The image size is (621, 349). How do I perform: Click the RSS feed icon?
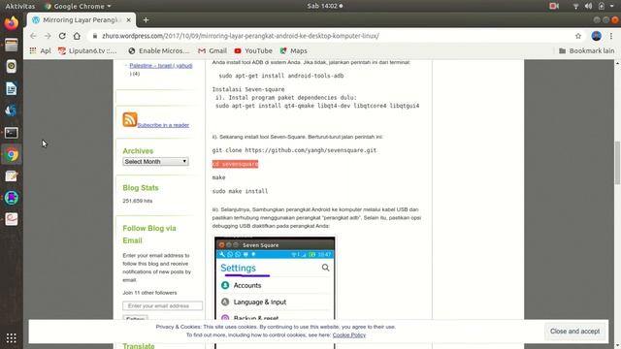tap(129, 119)
